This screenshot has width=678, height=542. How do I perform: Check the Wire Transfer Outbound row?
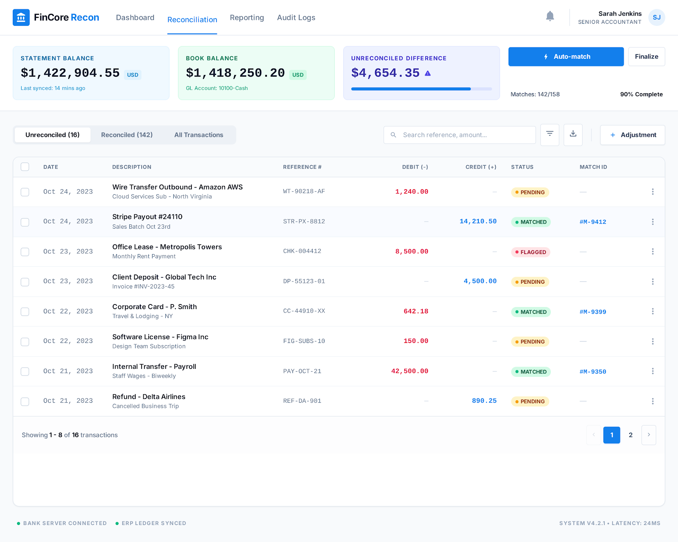[x=25, y=192]
